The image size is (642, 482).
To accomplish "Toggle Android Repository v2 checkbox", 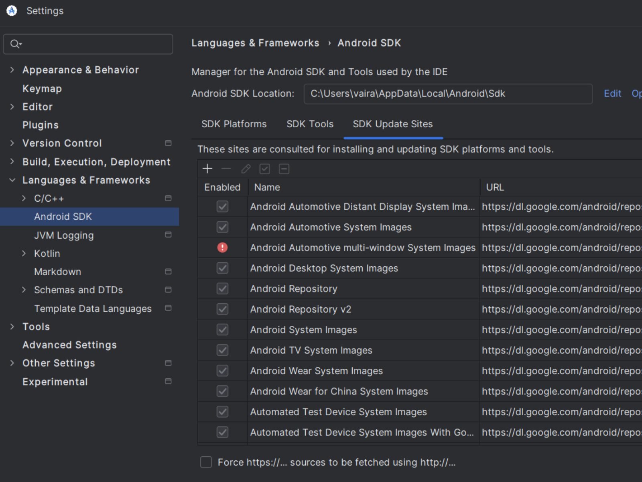I will click(222, 309).
